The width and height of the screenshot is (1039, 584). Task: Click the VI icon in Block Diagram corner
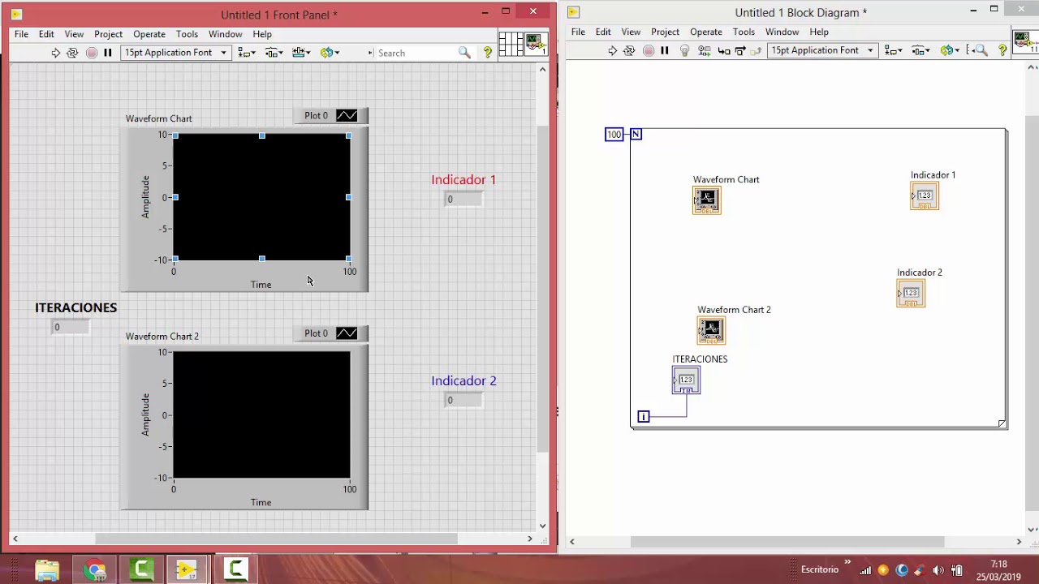click(x=1026, y=42)
